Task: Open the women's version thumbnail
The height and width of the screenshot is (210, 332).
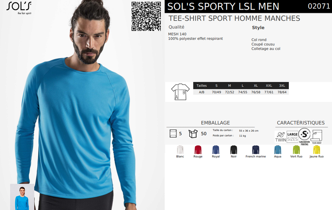Action: click(22, 197)
